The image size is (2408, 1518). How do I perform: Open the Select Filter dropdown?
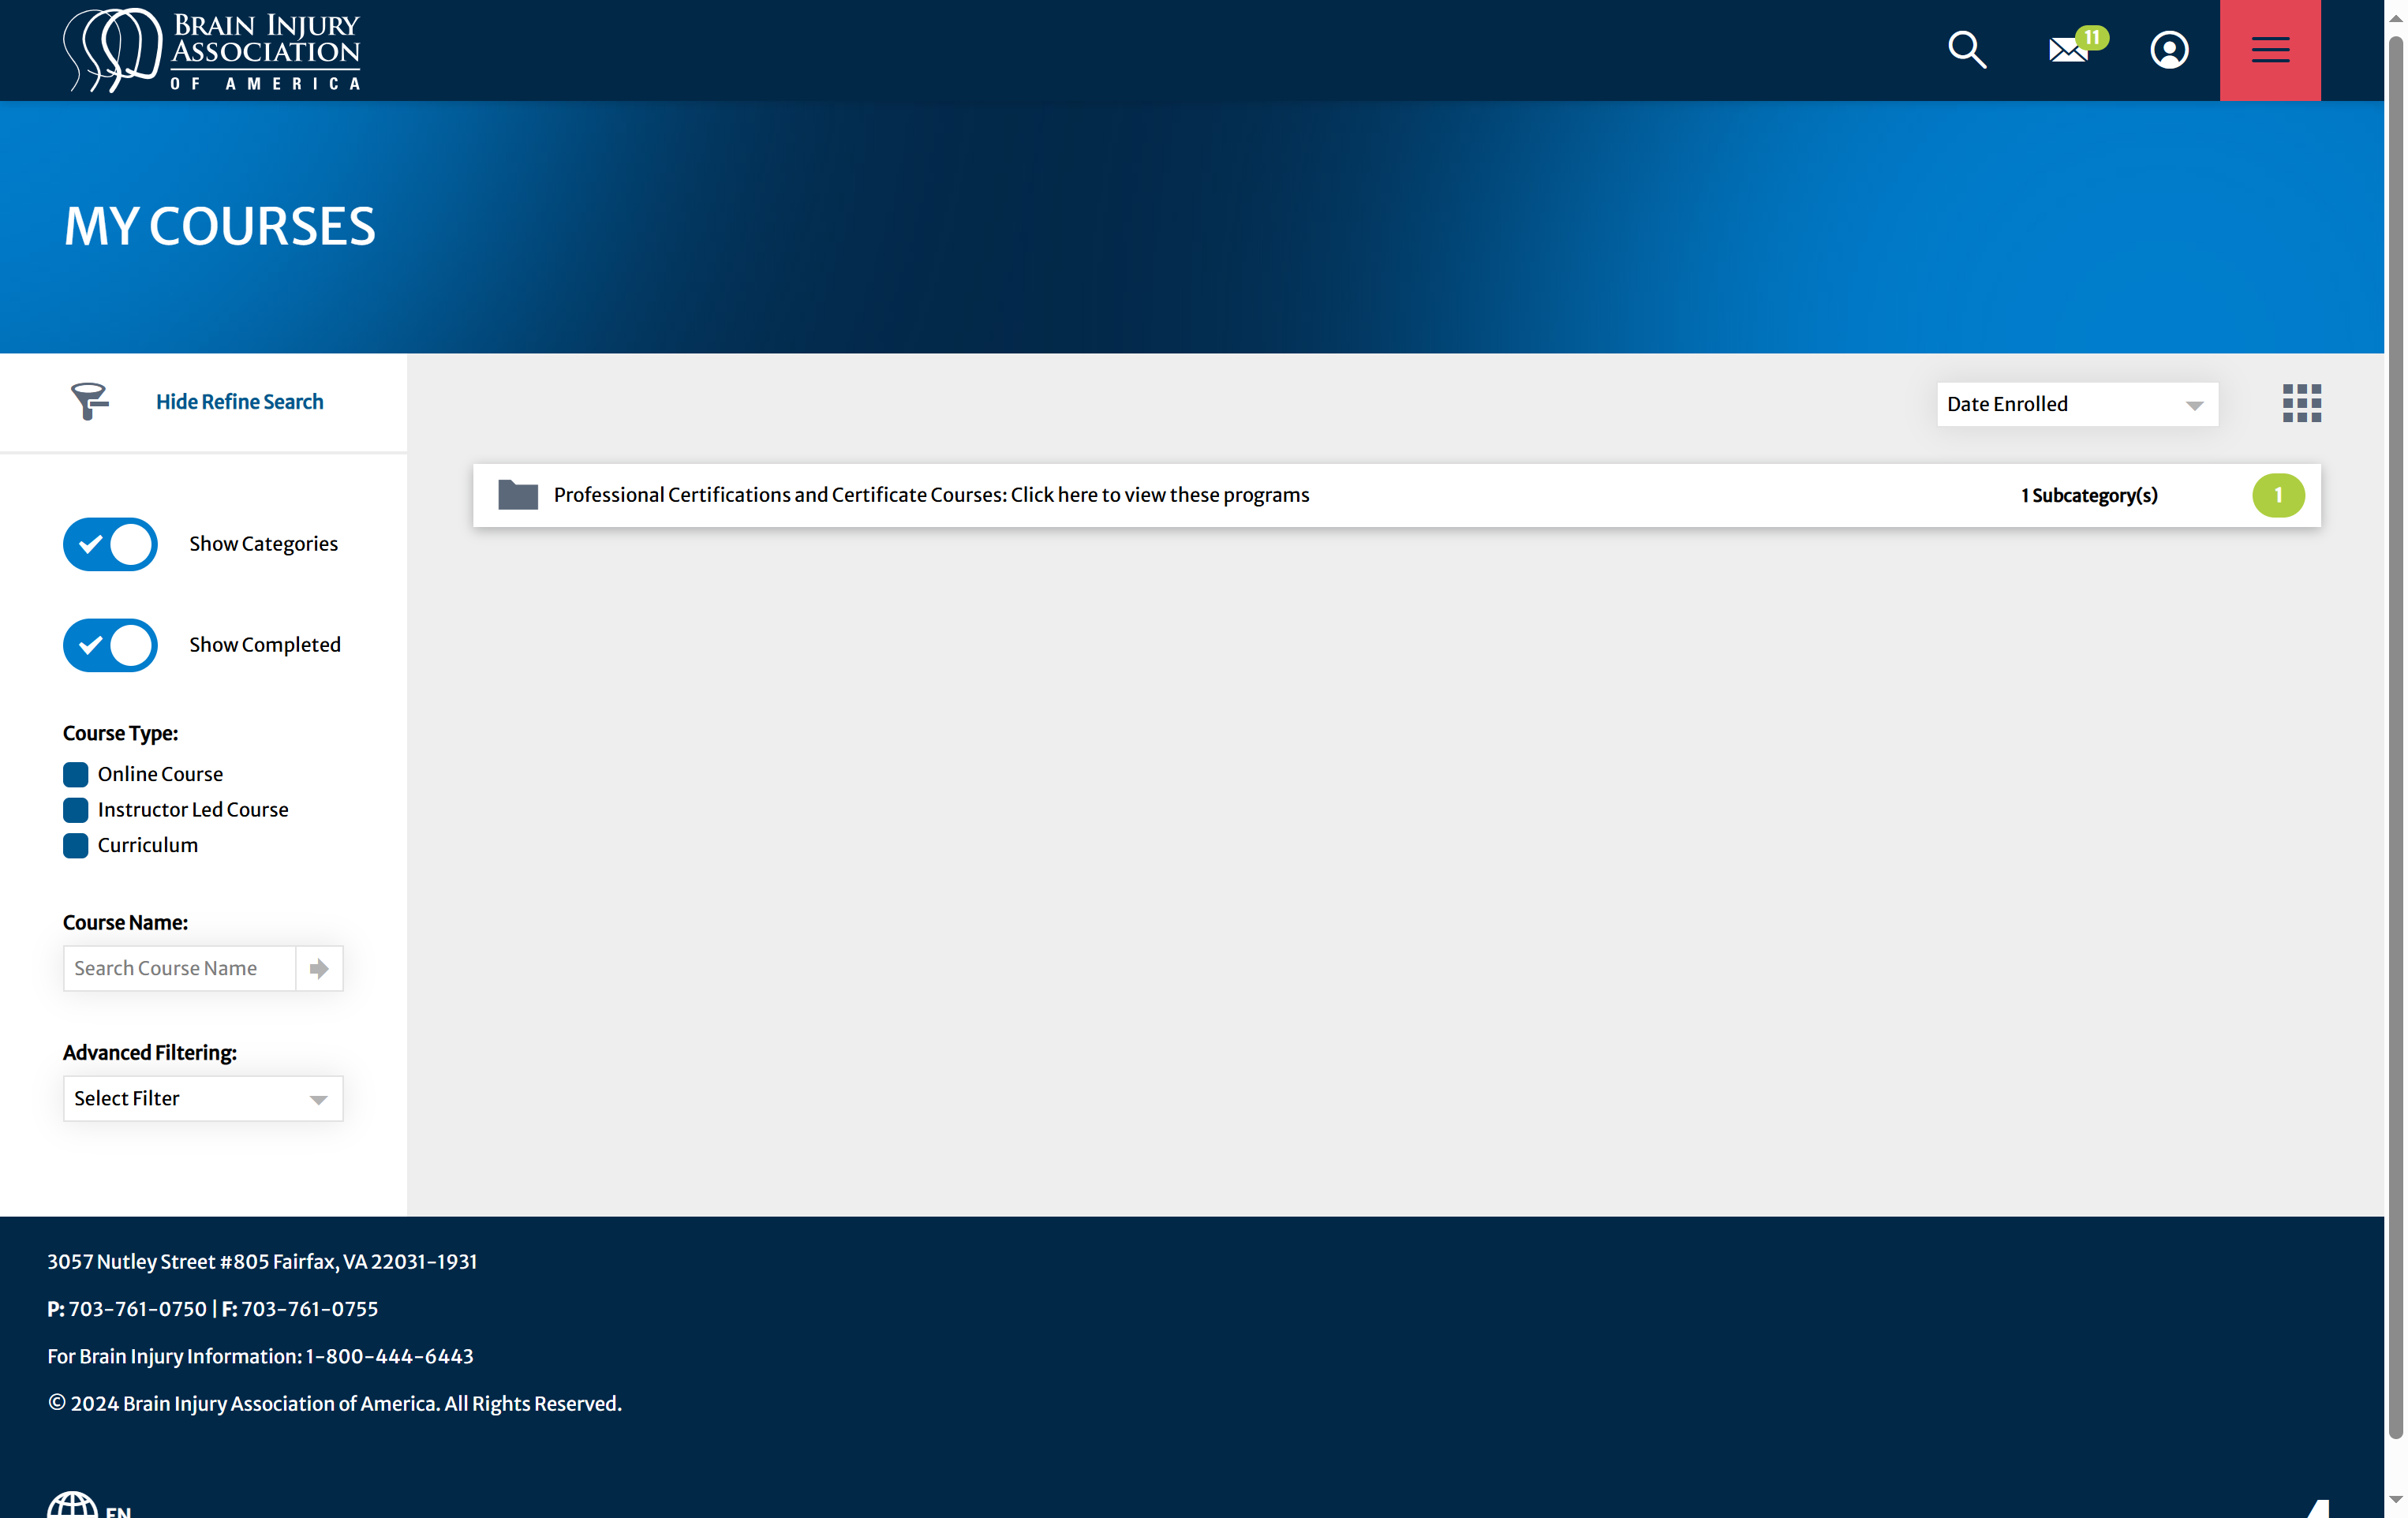click(x=203, y=1098)
